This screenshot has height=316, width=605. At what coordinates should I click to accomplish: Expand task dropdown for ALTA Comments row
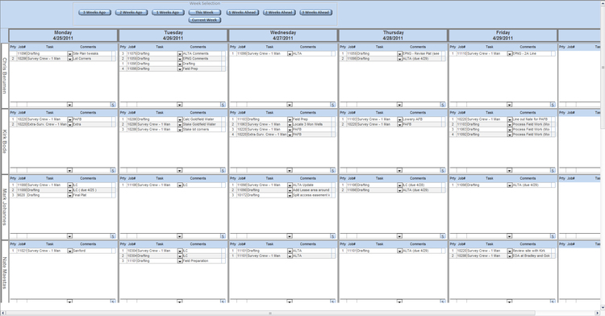[180, 54]
